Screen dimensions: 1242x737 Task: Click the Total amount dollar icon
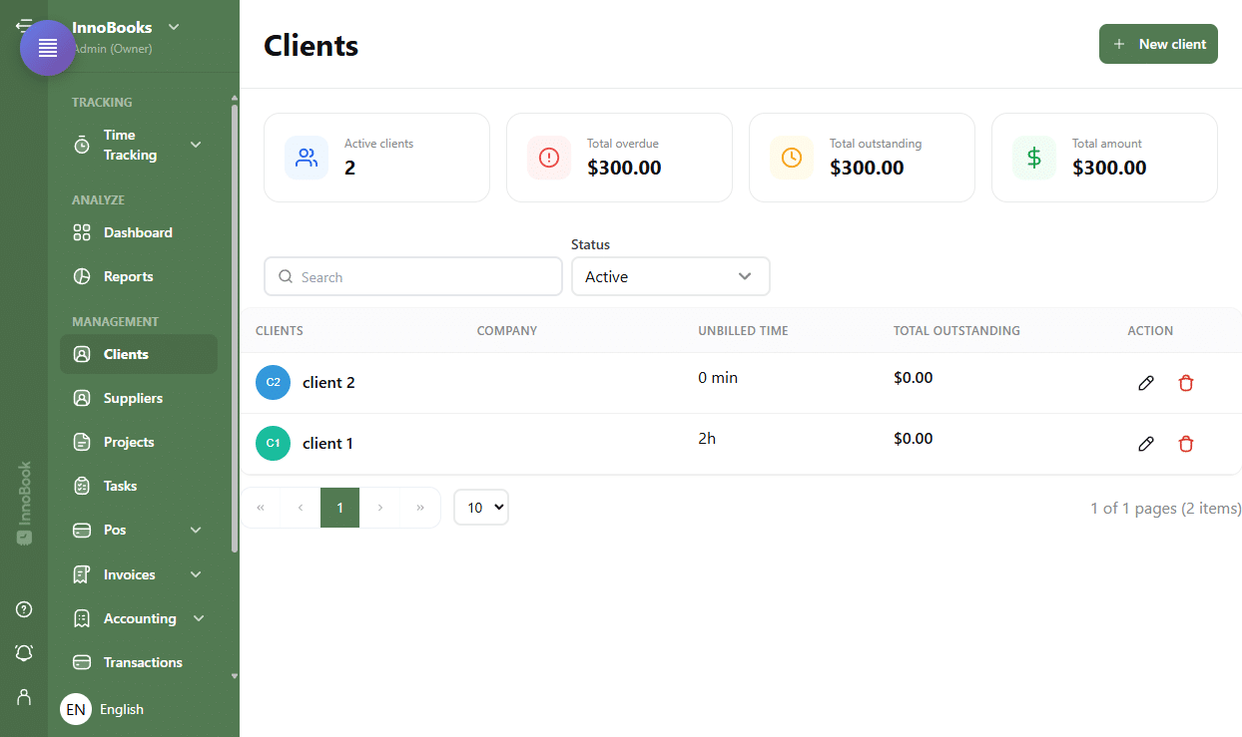click(x=1034, y=158)
